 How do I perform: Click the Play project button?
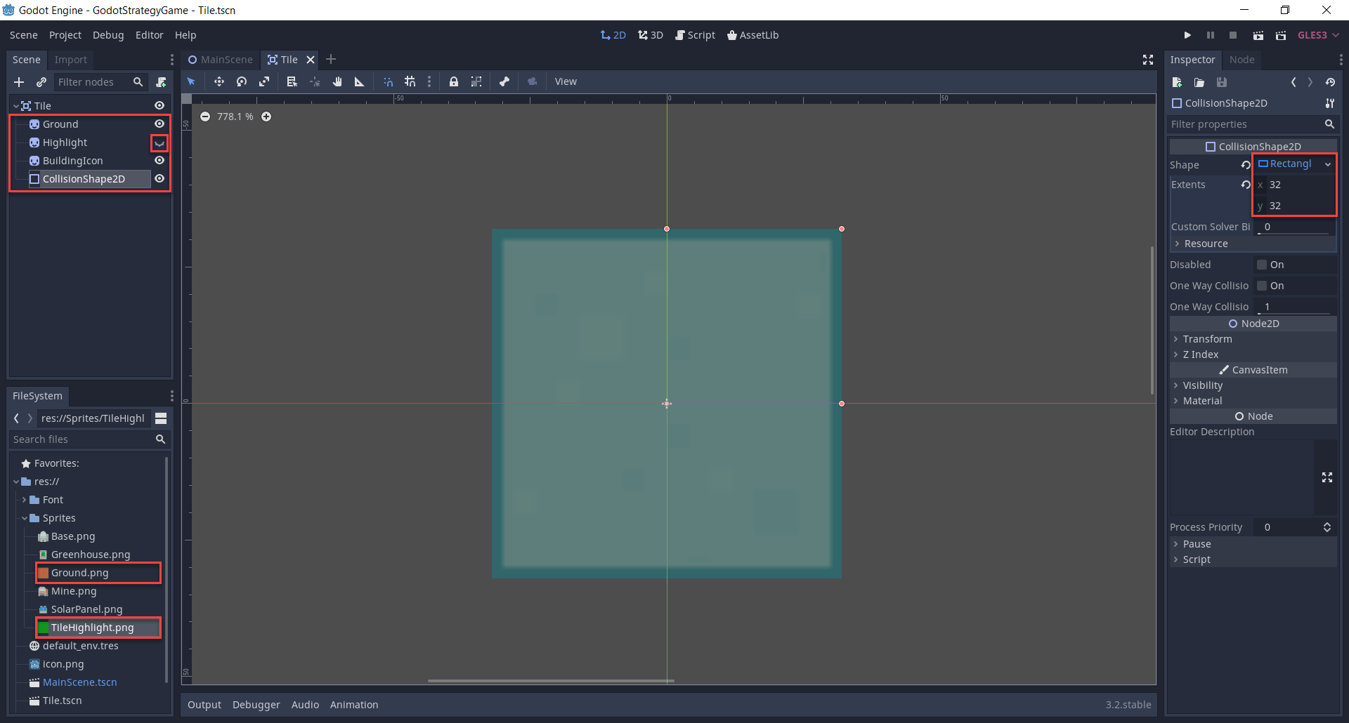click(x=1187, y=35)
